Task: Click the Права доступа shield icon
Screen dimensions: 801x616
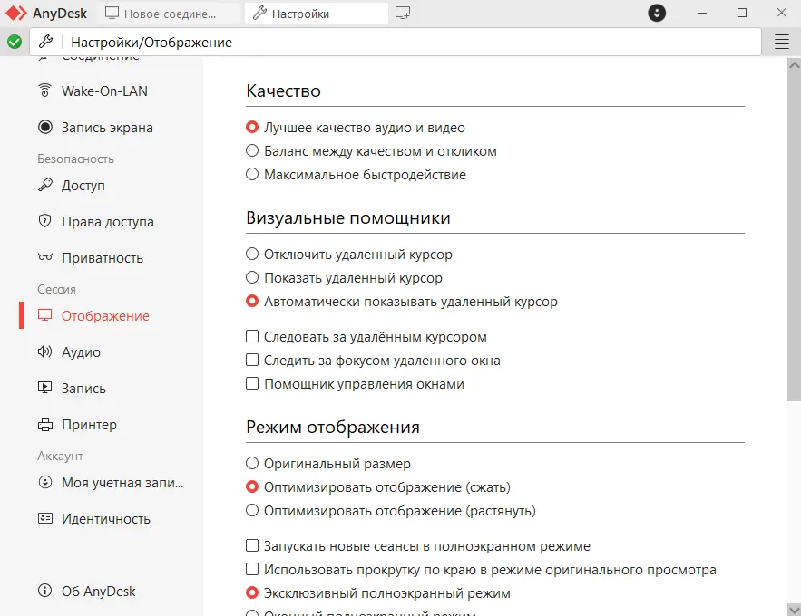Action: click(x=44, y=222)
